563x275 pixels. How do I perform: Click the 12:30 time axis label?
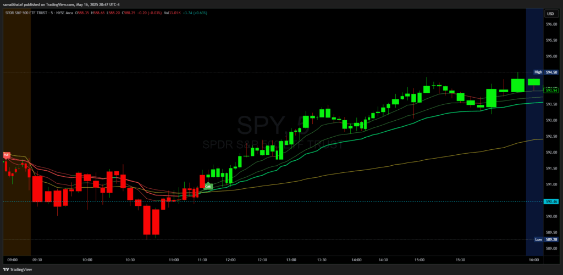[262, 260]
